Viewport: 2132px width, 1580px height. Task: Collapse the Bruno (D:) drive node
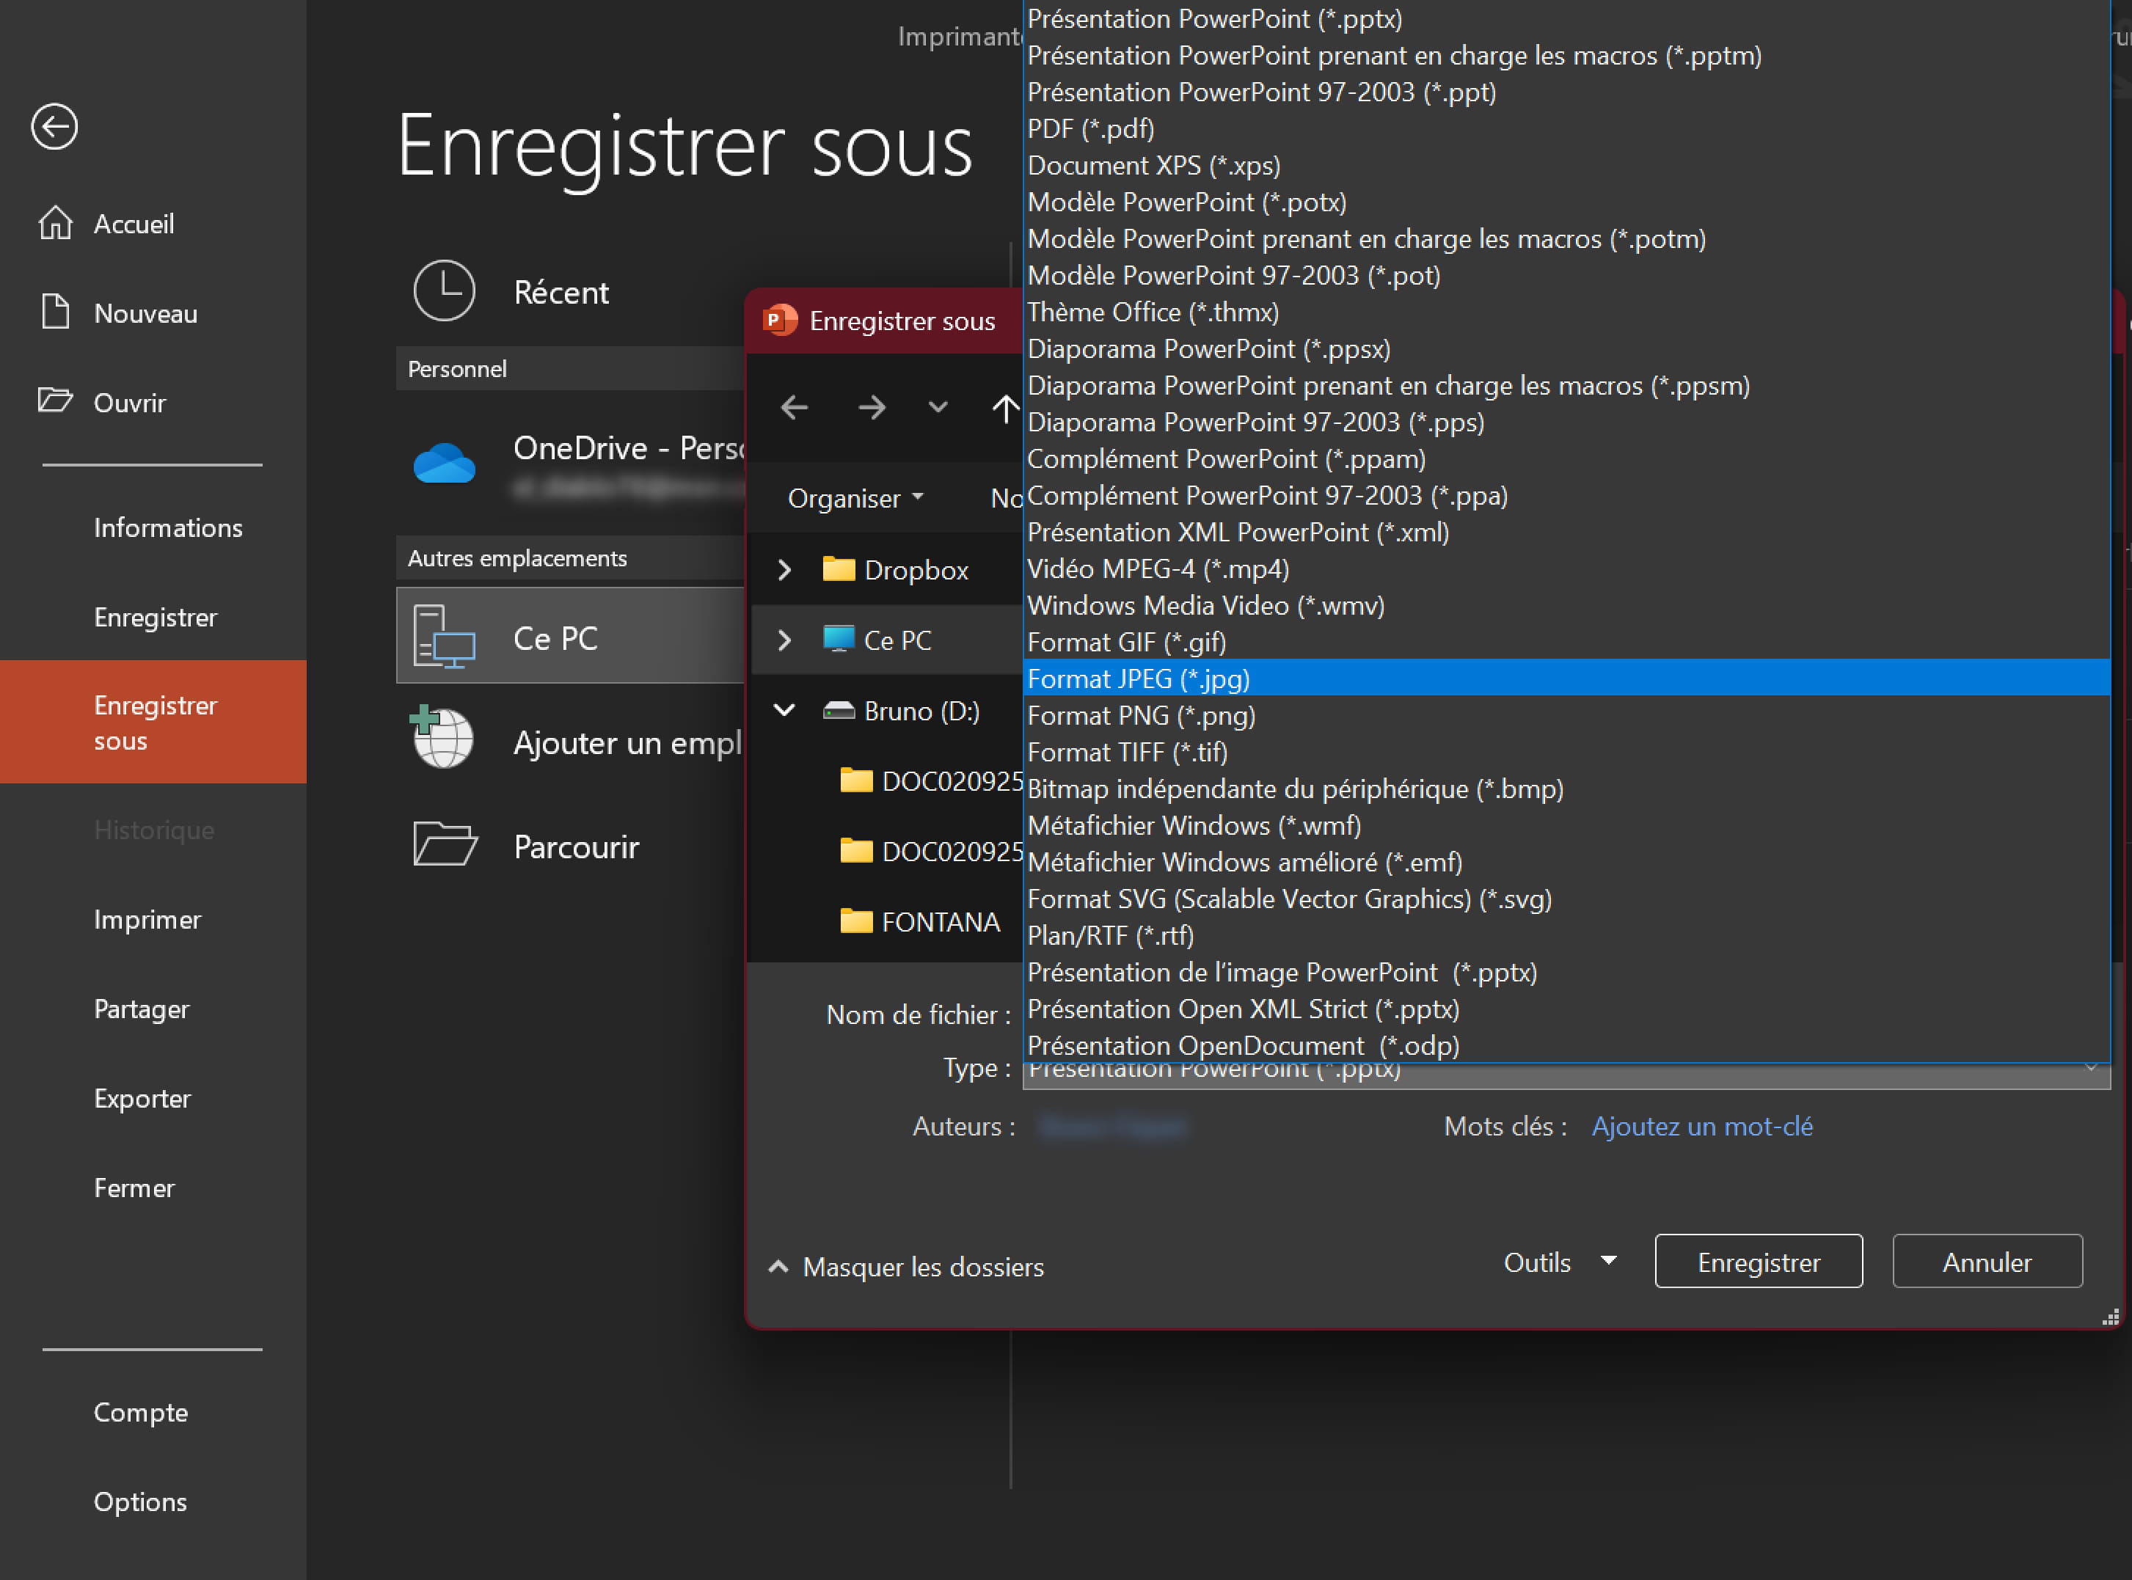tap(784, 709)
